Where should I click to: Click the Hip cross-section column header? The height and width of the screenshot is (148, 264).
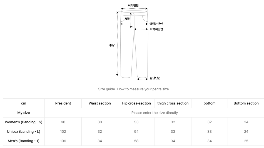click(136, 103)
